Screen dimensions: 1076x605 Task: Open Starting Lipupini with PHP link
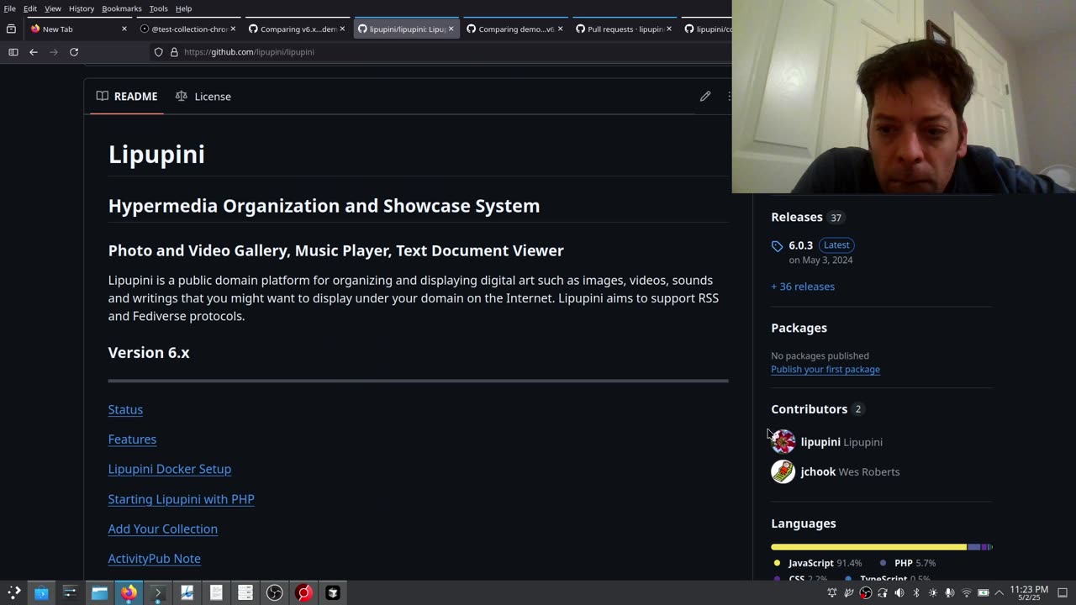(182, 499)
